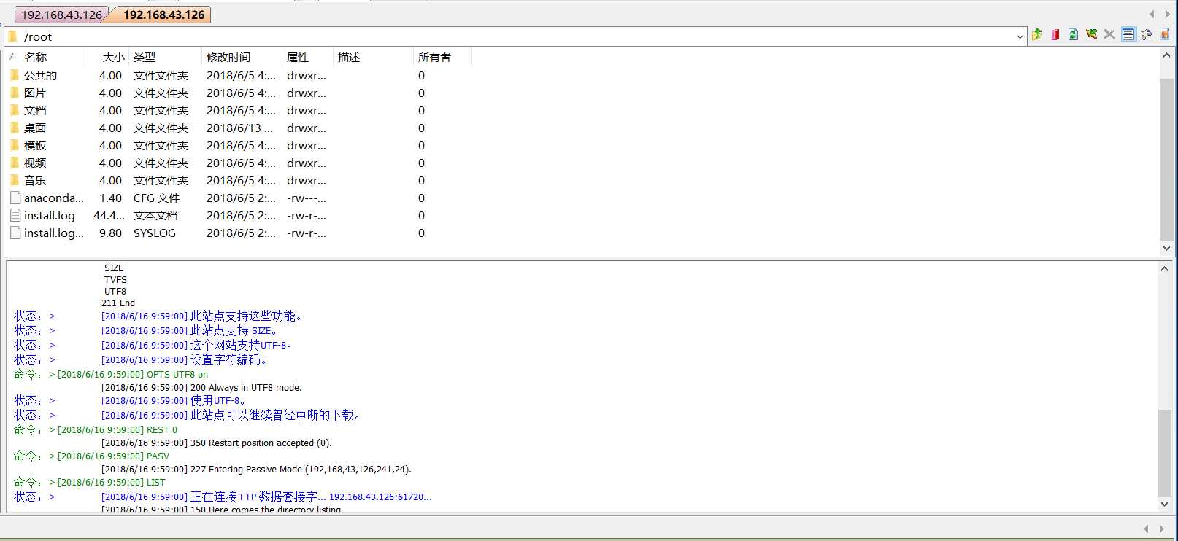Click the 211 End log line
Image resolution: width=1178 pixels, height=541 pixels.
[x=118, y=303]
